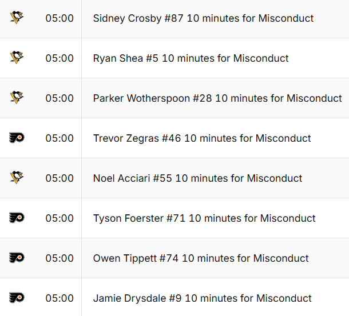The image size is (349, 316).
Task: Select the Flyers logo next to Tyson Foerster
Action: pyautogui.click(x=17, y=218)
